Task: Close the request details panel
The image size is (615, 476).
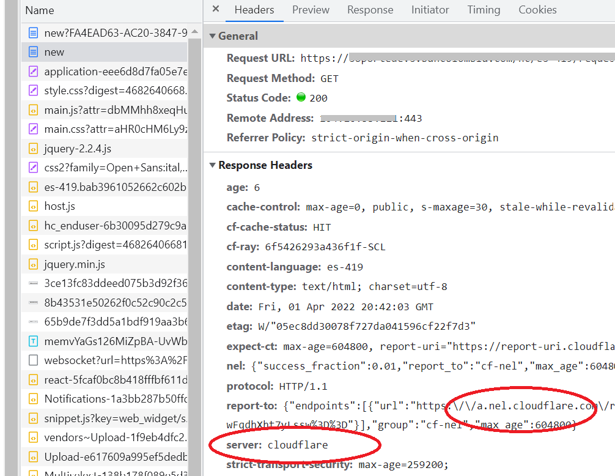Action: (x=215, y=10)
